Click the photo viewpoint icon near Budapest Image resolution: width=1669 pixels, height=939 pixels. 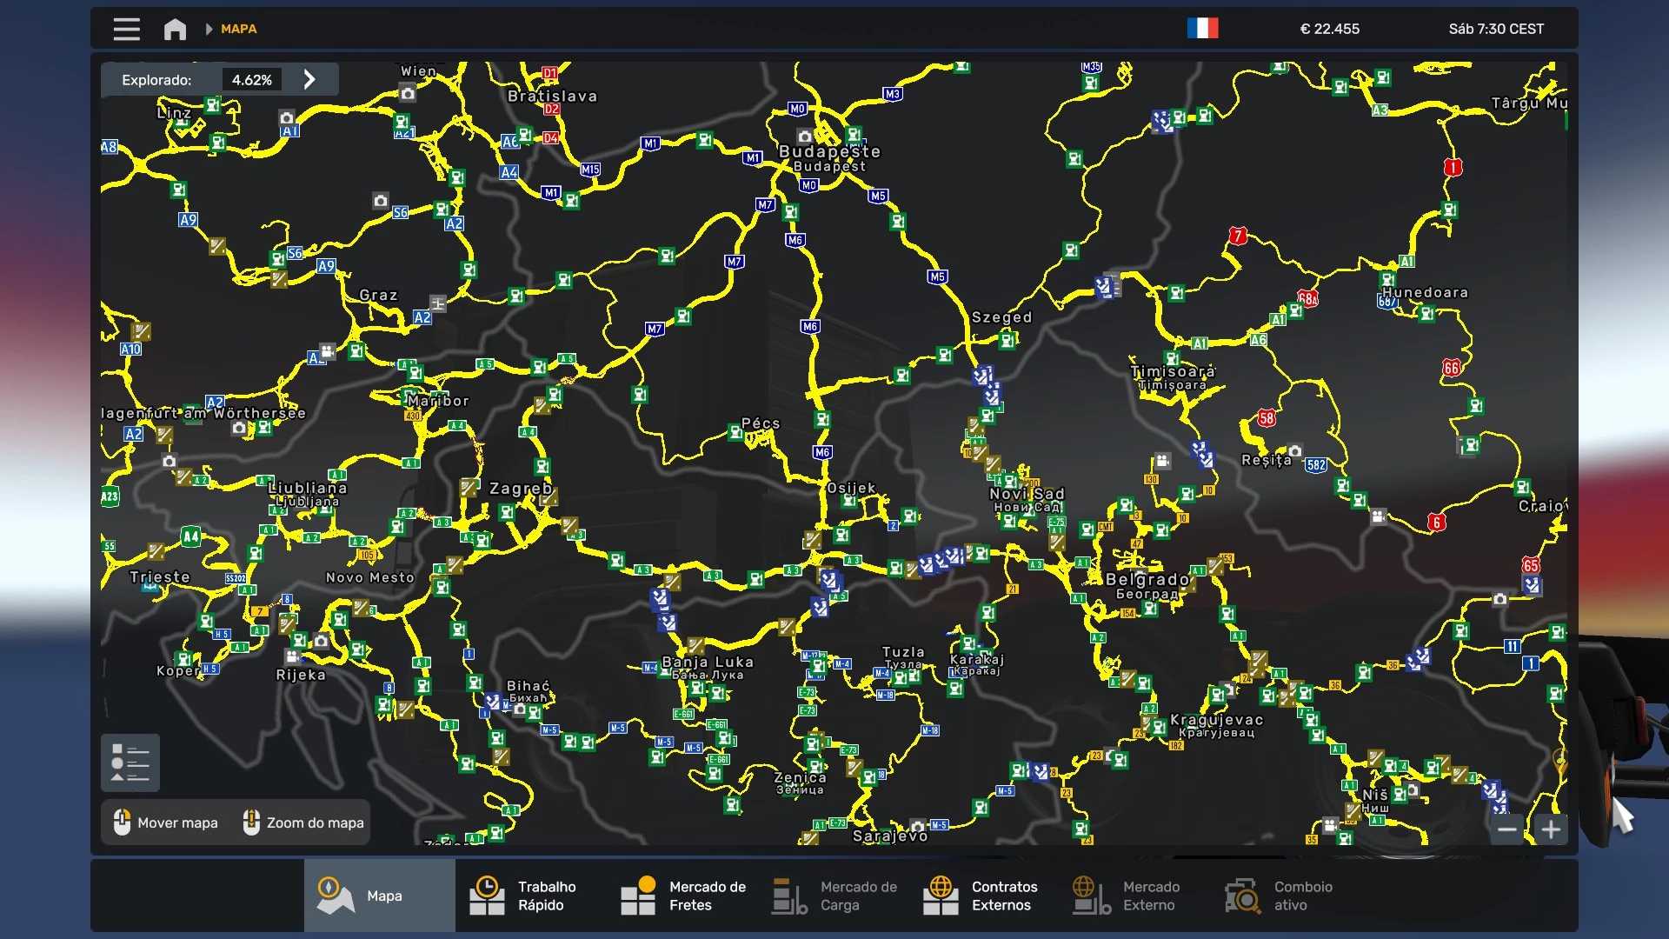805,137
